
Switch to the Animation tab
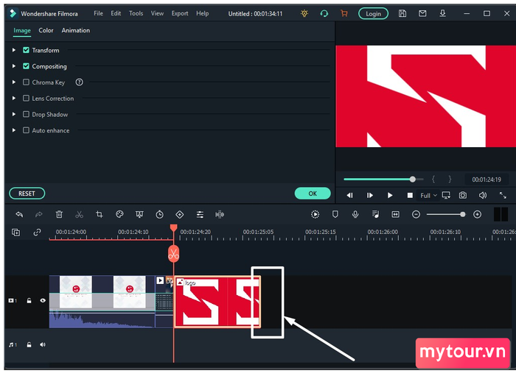click(x=76, y=31)
